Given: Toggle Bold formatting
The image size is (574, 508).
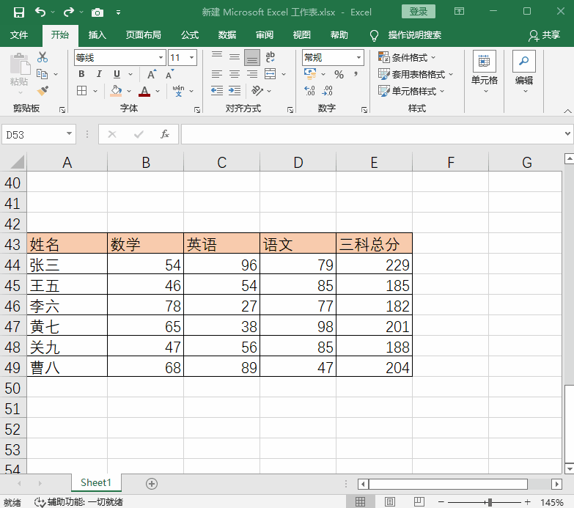Looking at the screenshot, I should tap(81, 74).
